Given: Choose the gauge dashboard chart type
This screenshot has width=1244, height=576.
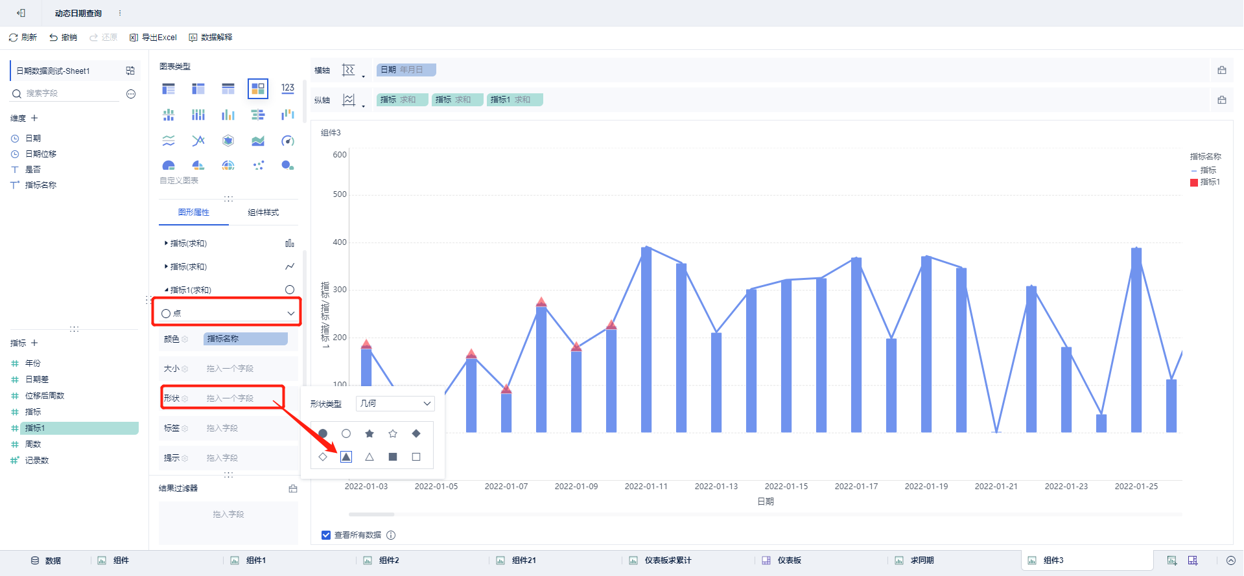Looking at the screenshot, I should 288,141.
